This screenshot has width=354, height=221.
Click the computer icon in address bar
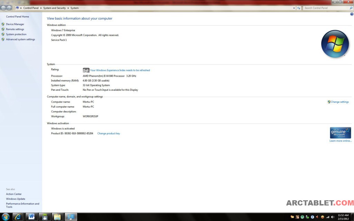tap(17, 8)
